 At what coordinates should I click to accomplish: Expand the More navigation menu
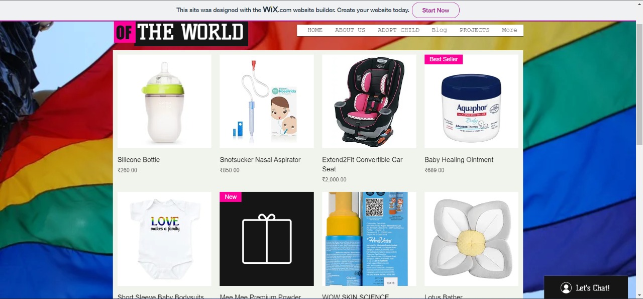[509, 30]
